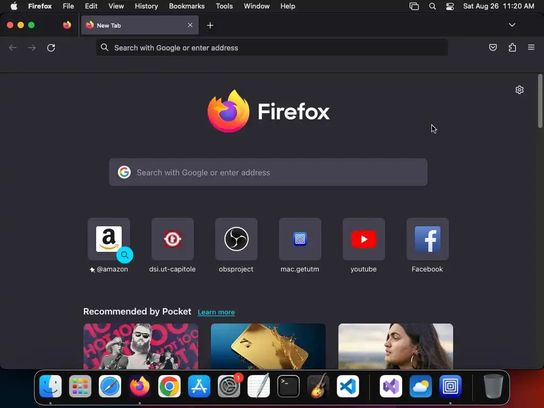Click the date and time clock

[x=498, y=6]
